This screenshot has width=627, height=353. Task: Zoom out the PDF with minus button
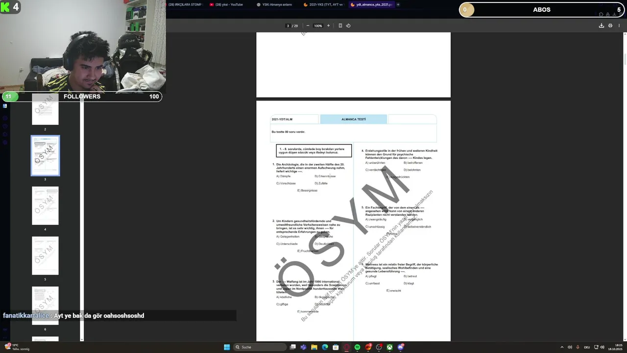[x=308, y=25]
